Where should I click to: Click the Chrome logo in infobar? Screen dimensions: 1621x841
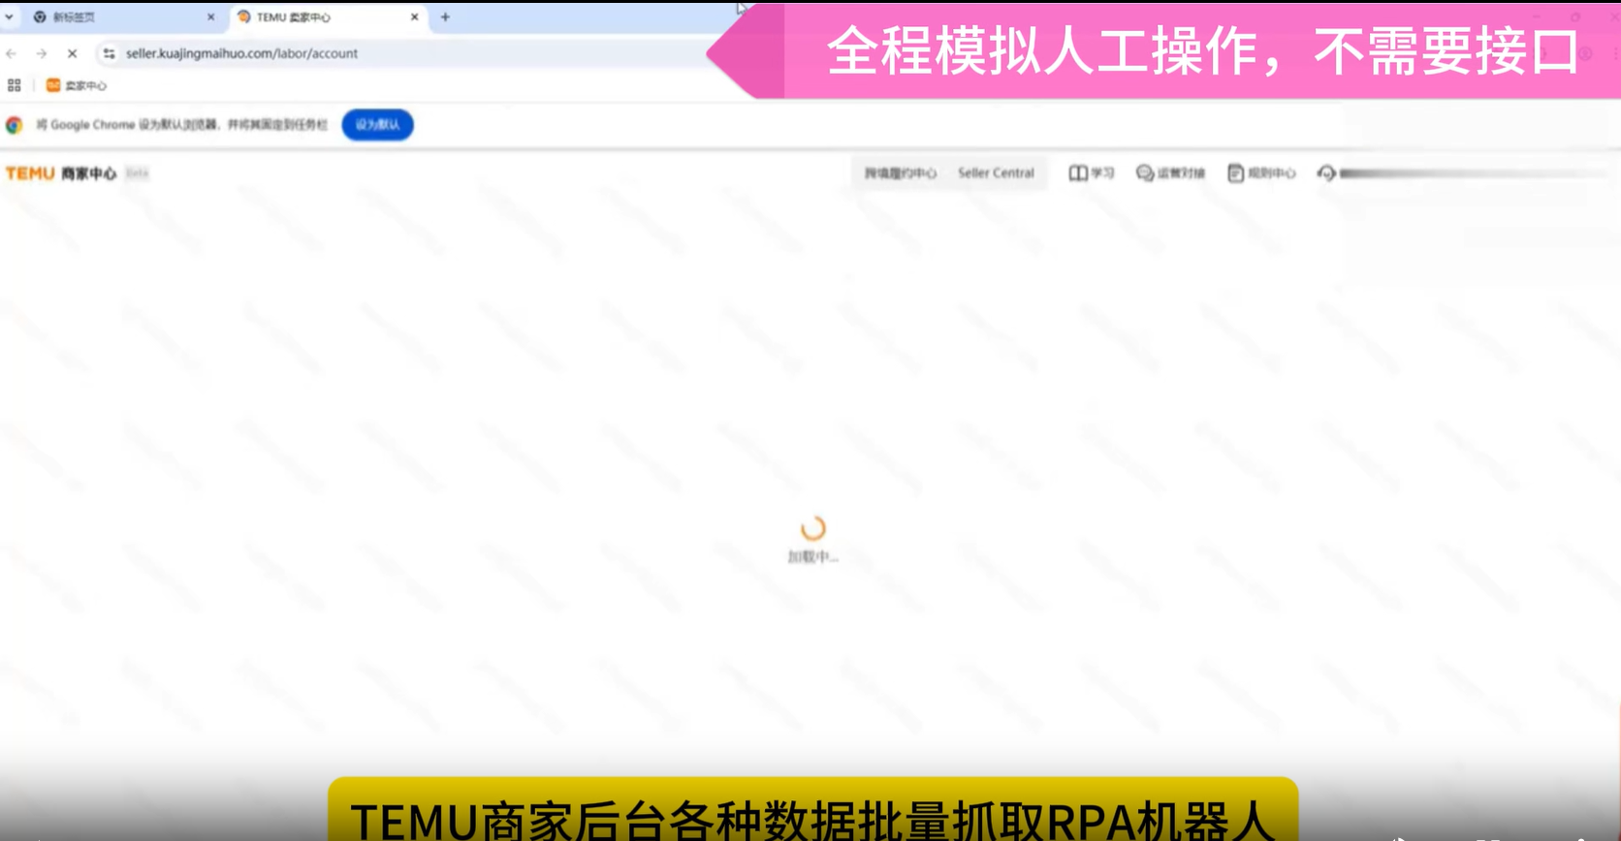click(15, 124)
